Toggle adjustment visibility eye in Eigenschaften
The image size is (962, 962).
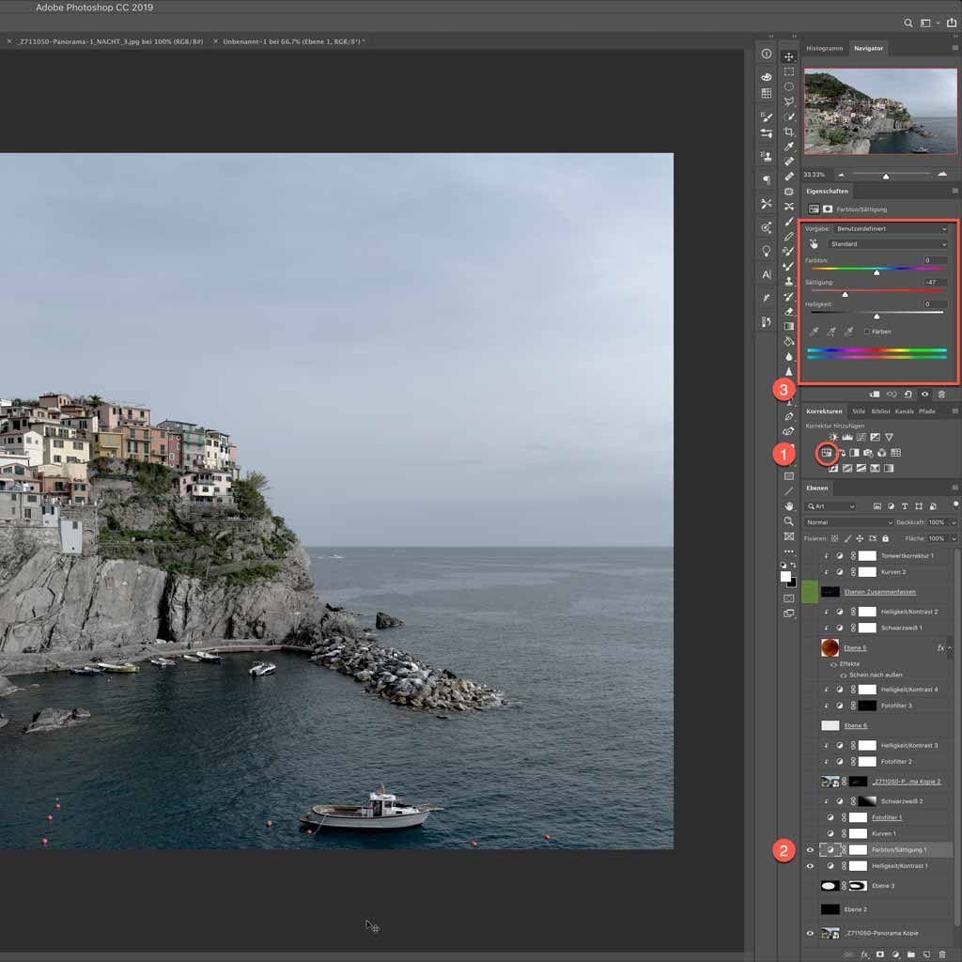click(x=924, y=395)
